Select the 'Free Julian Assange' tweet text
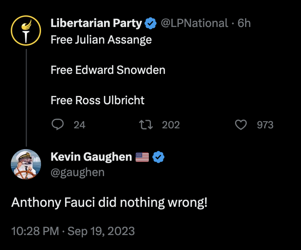Viewport: 301px width, 250px height. tap(101, 40)
